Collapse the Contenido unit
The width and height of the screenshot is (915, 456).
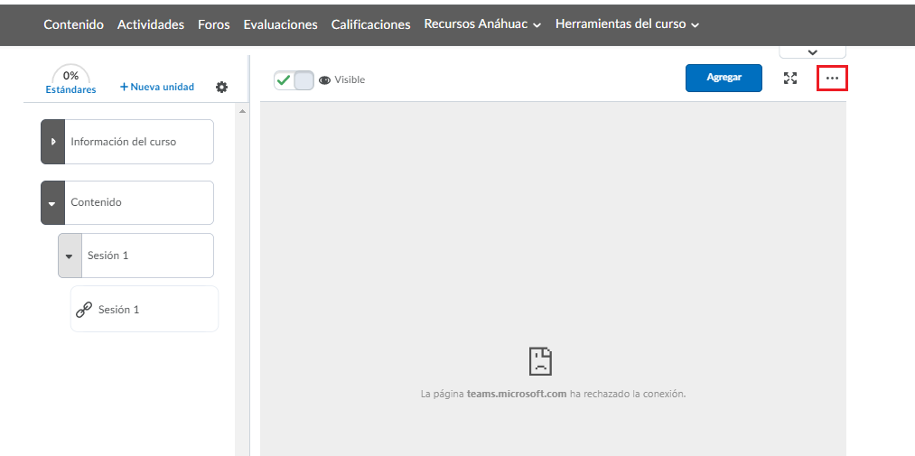[x=53, y=203]
